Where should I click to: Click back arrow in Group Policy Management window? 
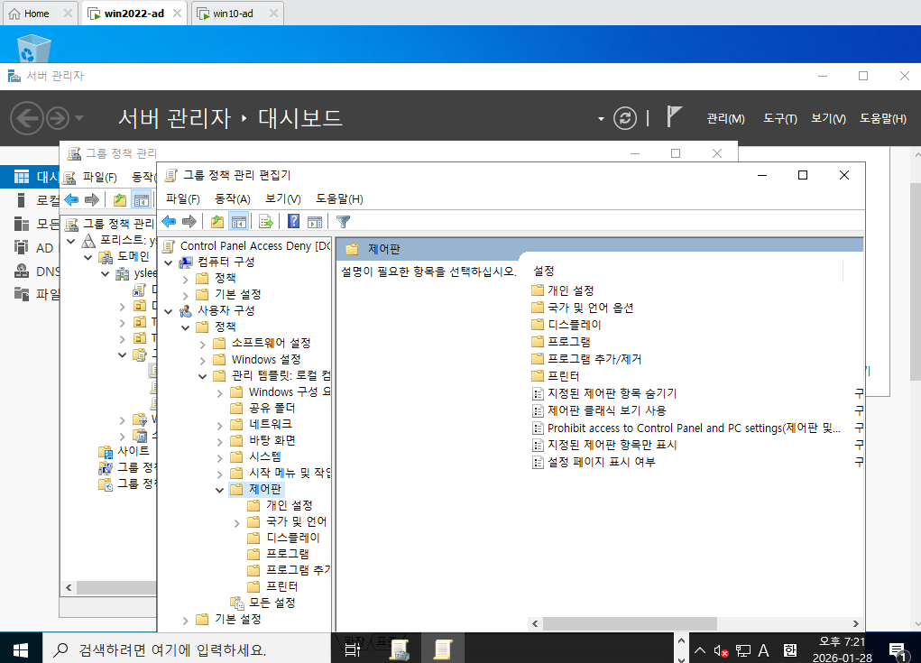71,199
